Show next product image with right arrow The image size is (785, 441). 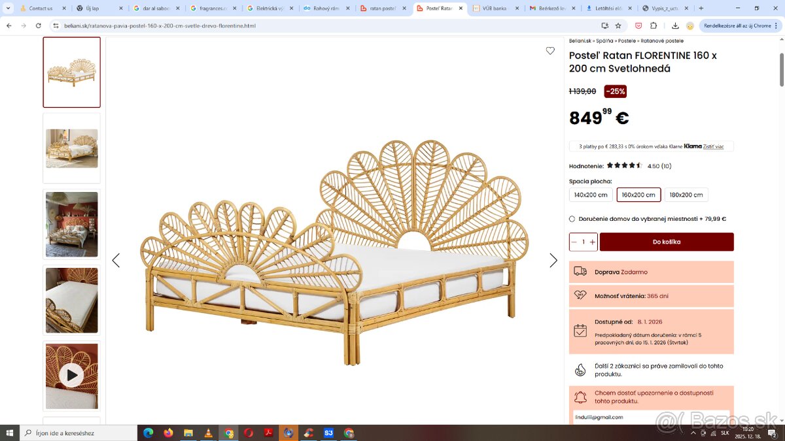[x=553, y=261]
